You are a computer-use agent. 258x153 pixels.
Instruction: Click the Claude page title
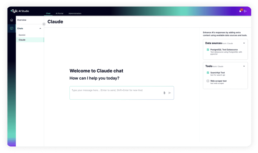pyautogui.click(x=55, y=22)
